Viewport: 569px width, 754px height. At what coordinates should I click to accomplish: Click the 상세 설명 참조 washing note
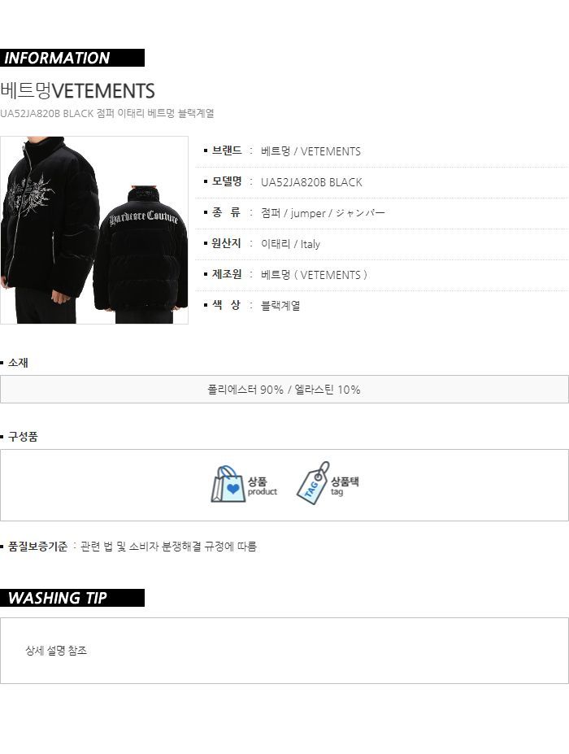56,651
